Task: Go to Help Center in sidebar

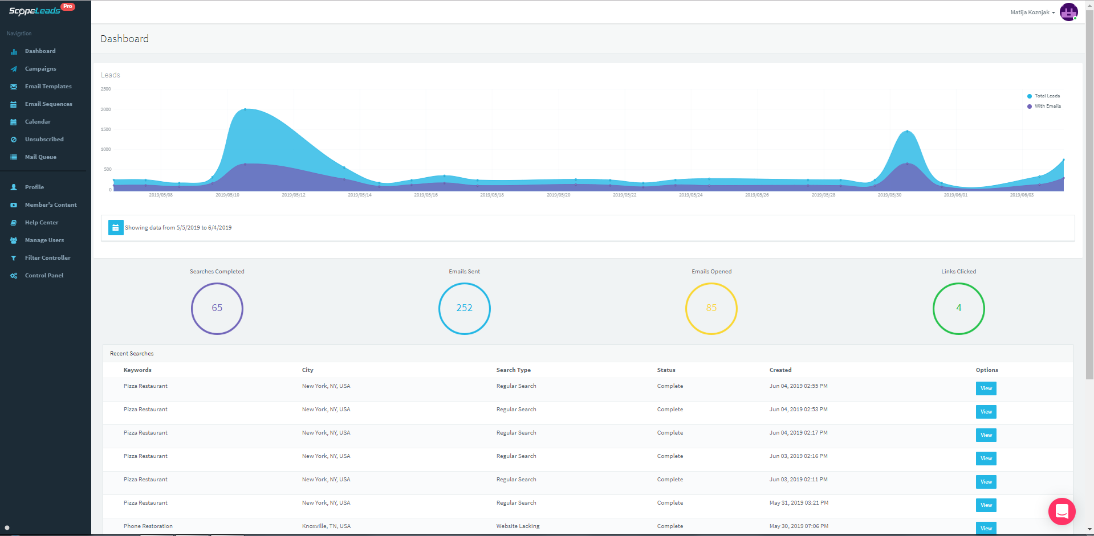Action: pyautogui.click(x=42, y=223)
